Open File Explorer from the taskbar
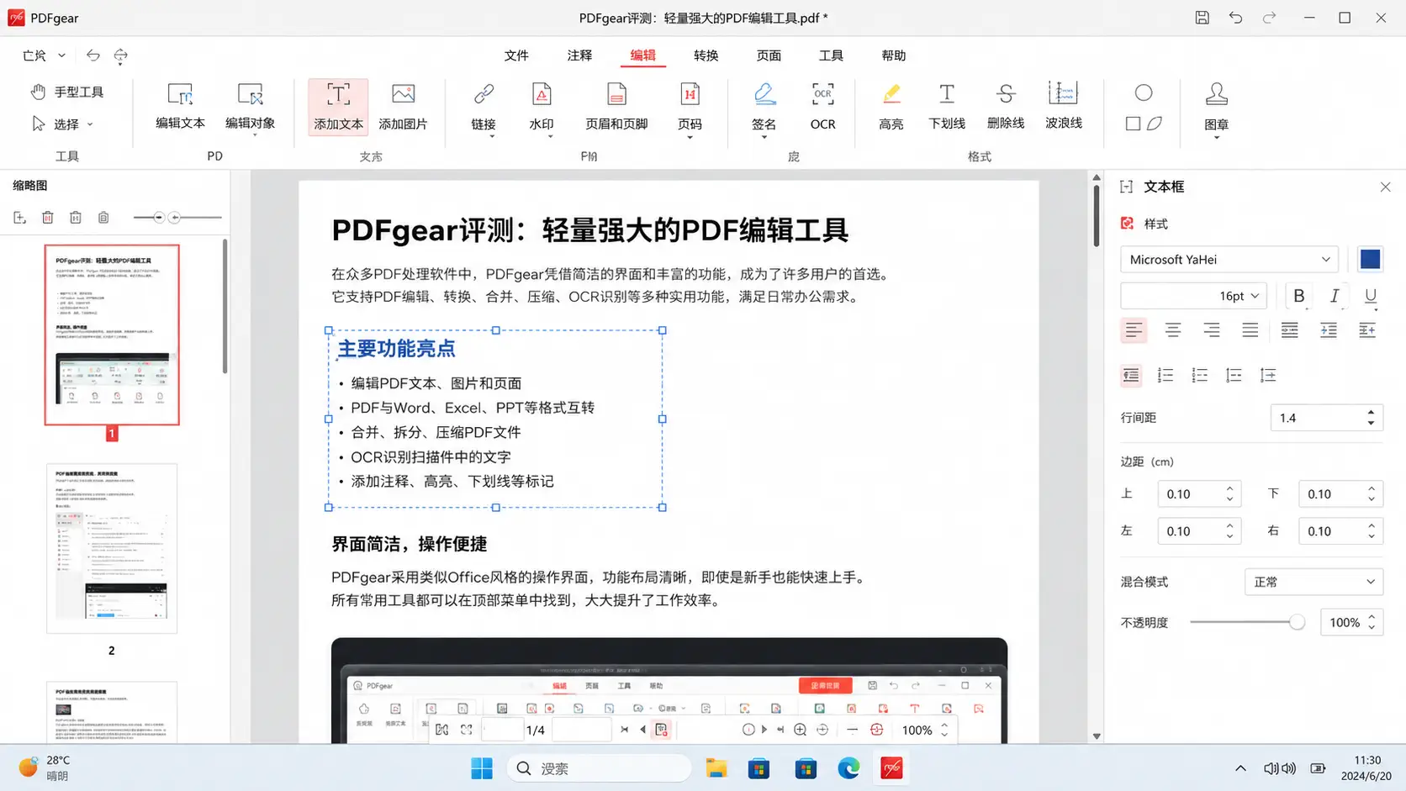Viewport: 1406px width, 791px height. coord(716,768)
